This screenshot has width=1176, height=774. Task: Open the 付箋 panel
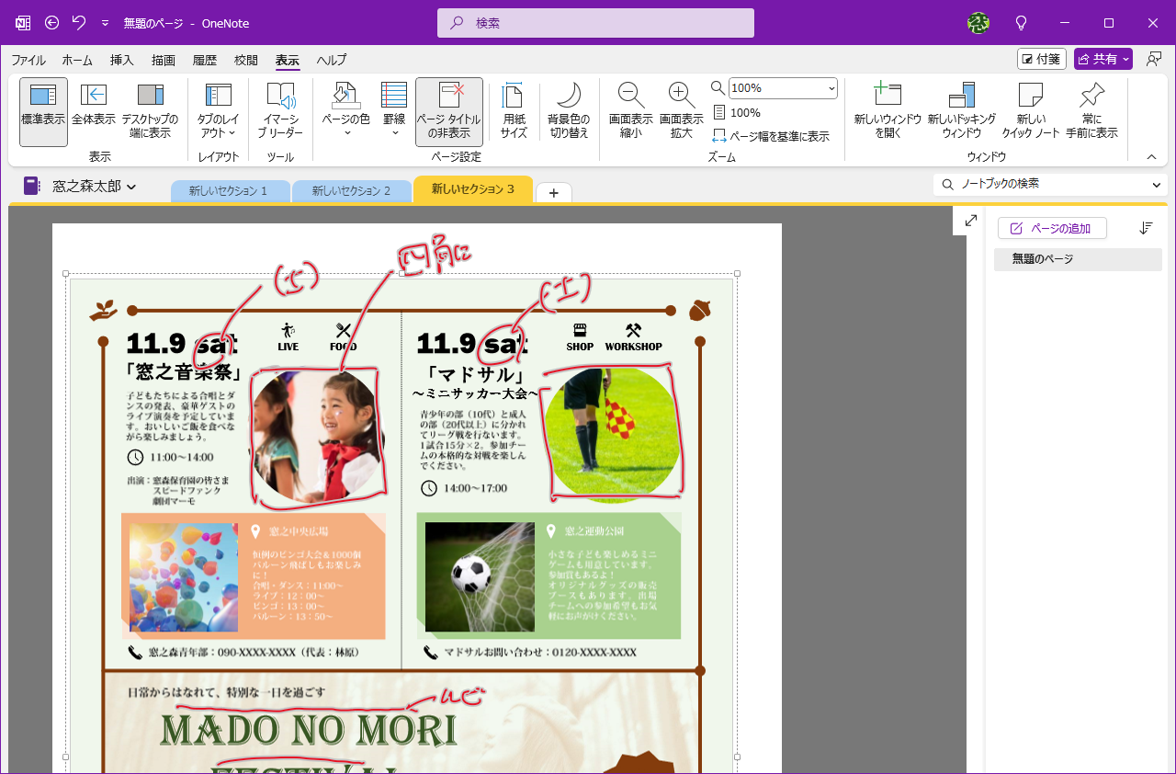point(1041,58)
